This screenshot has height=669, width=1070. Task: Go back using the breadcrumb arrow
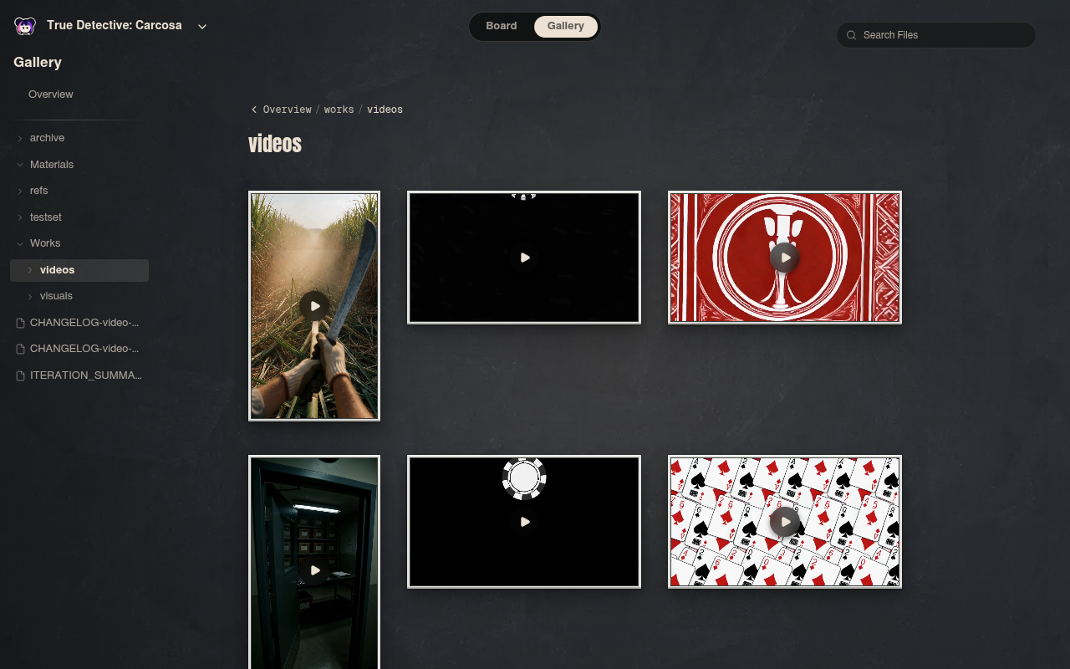254,110
